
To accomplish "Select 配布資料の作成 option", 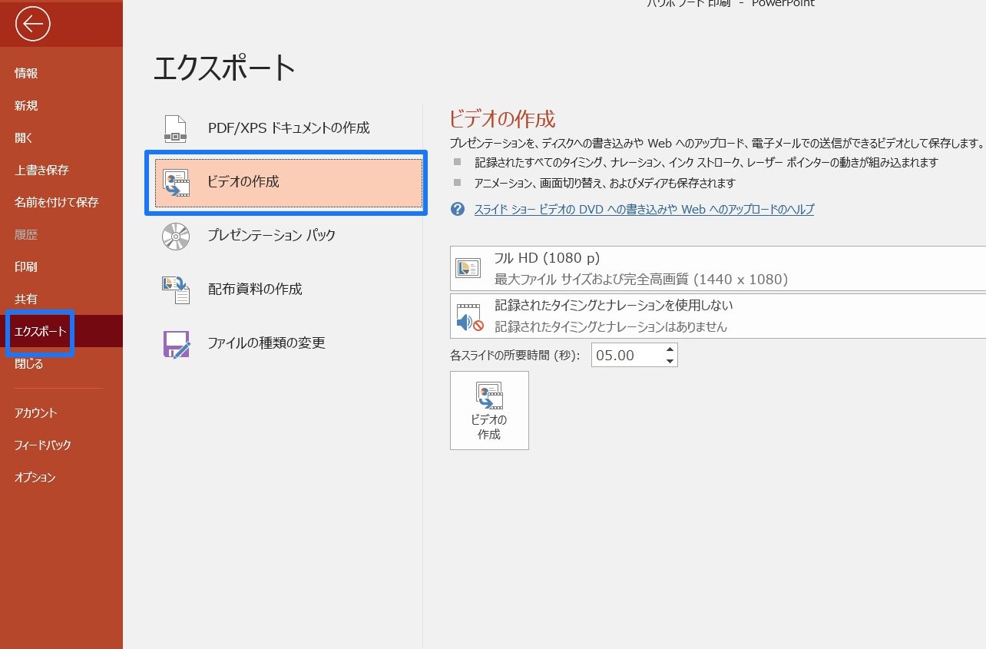I will tap(288, 290).
